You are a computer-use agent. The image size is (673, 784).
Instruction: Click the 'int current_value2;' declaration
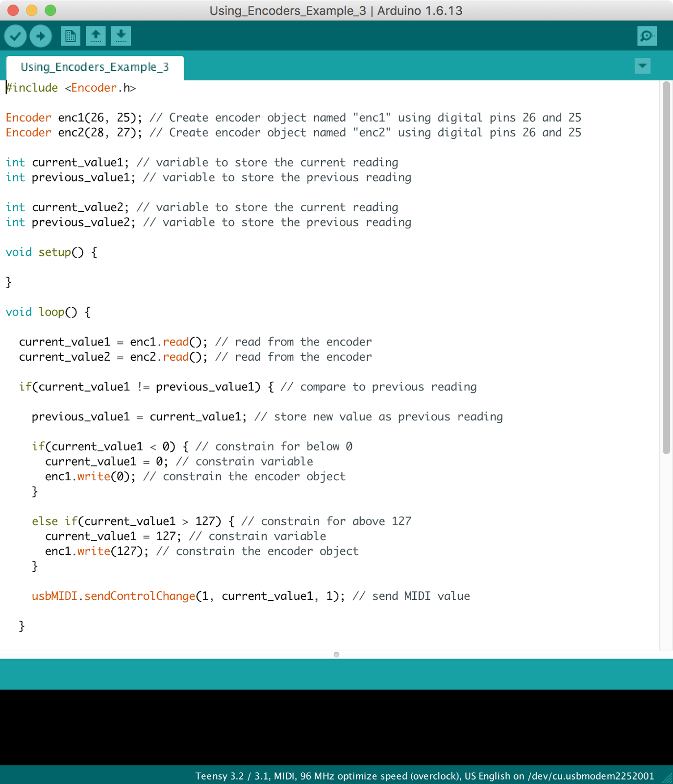pyautogui.click(x=68, y=207)
